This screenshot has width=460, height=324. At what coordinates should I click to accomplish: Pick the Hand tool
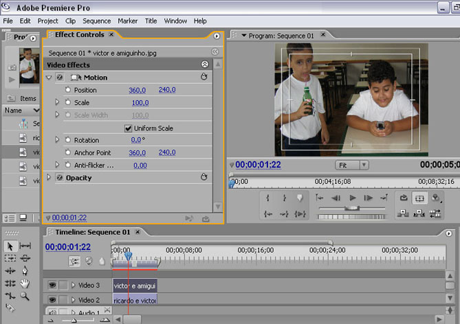point(25,283)
